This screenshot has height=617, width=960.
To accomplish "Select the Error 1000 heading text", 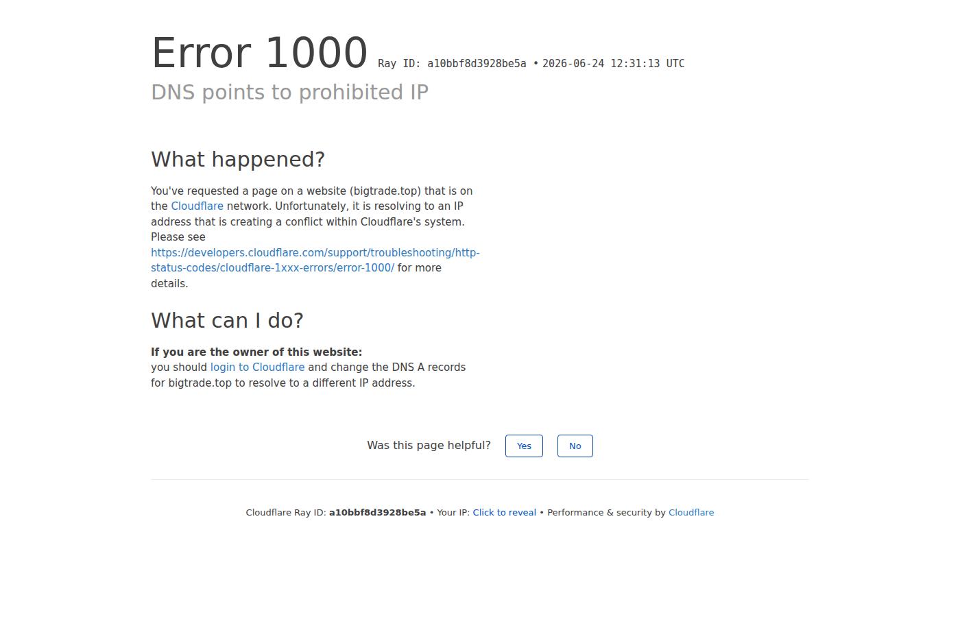I will pos(259,53).
